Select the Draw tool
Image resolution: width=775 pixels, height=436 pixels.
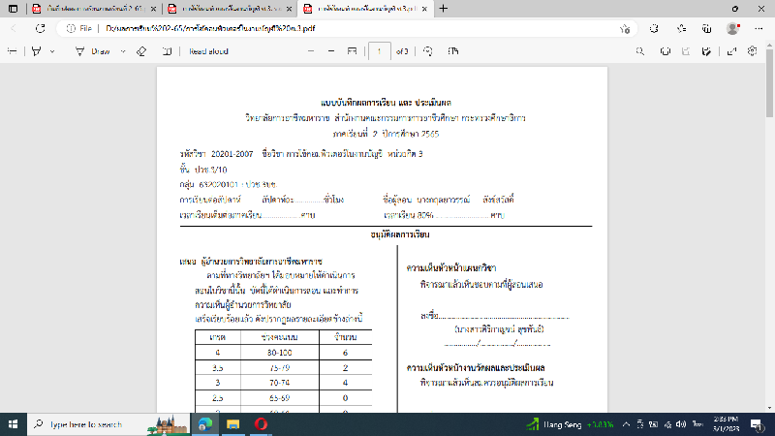93,51
